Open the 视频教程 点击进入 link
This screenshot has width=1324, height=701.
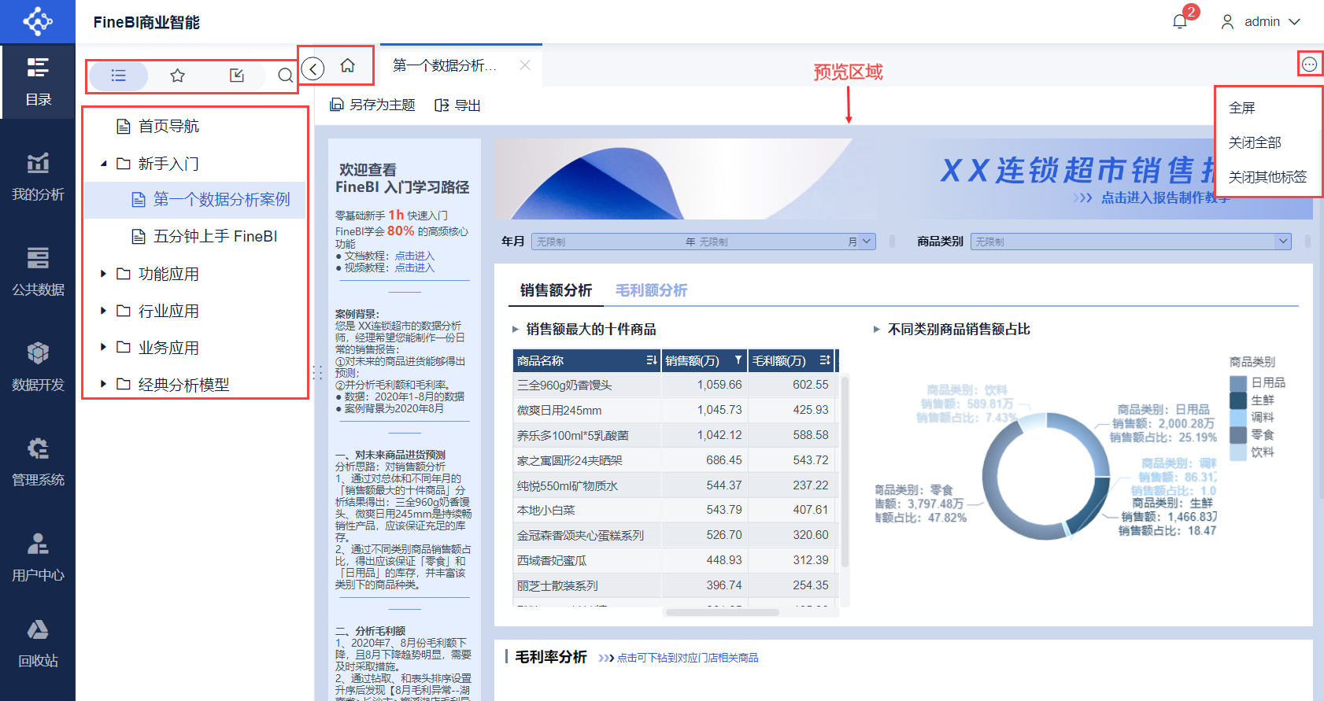[415, 267]
